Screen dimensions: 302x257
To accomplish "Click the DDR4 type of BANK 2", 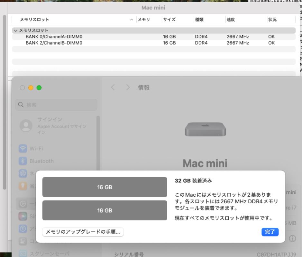I will tap(201, 43).
